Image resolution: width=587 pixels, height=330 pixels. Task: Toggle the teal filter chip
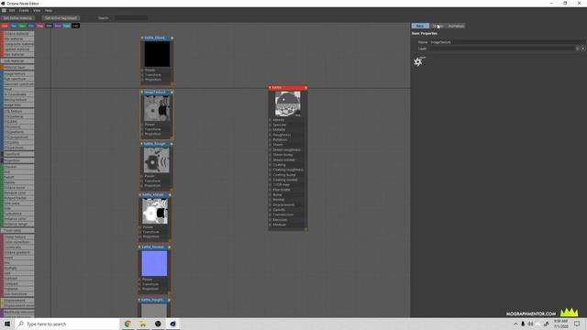point(67,26)
